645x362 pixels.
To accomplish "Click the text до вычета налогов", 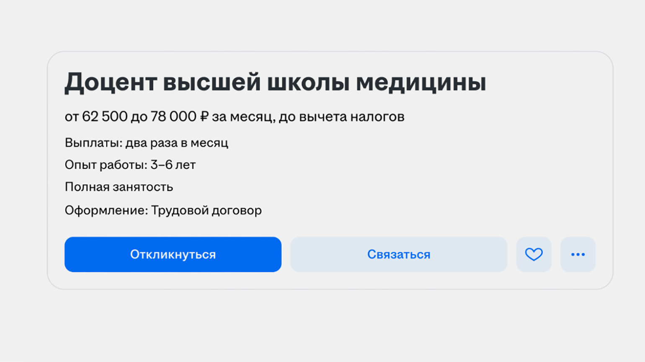I will pyautogui.click(x=341, y=117).
